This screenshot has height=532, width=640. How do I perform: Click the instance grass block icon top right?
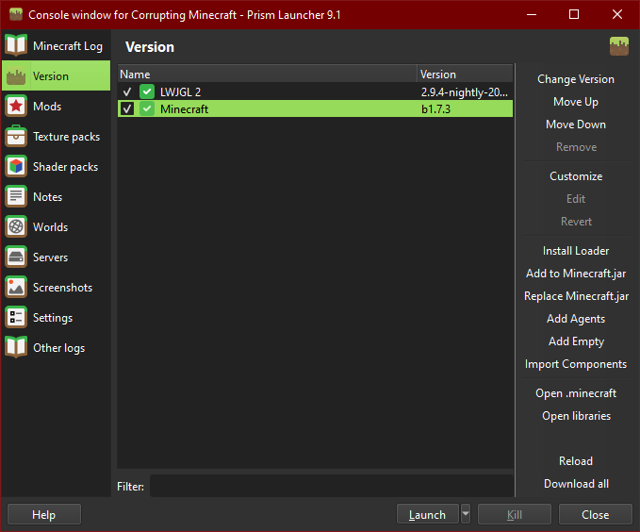(619, 46)
